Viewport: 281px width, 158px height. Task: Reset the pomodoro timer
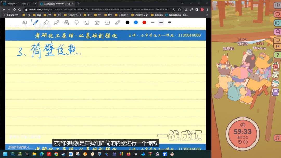pyautogui.click(x=240, y=142)
